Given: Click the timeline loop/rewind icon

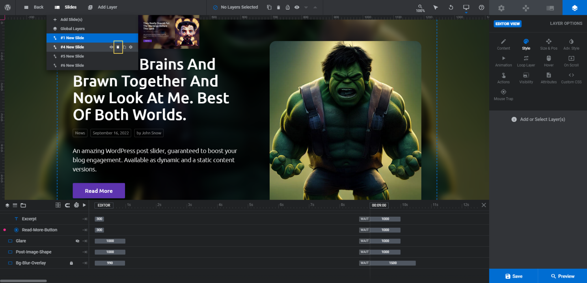Looking at the screenshot, I should click(67, 205).
